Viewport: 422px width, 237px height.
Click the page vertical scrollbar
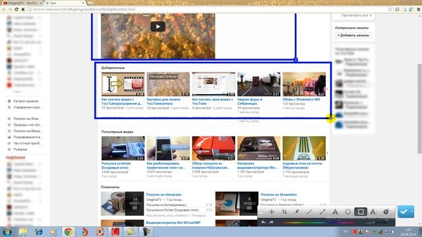tap(419, 109)
